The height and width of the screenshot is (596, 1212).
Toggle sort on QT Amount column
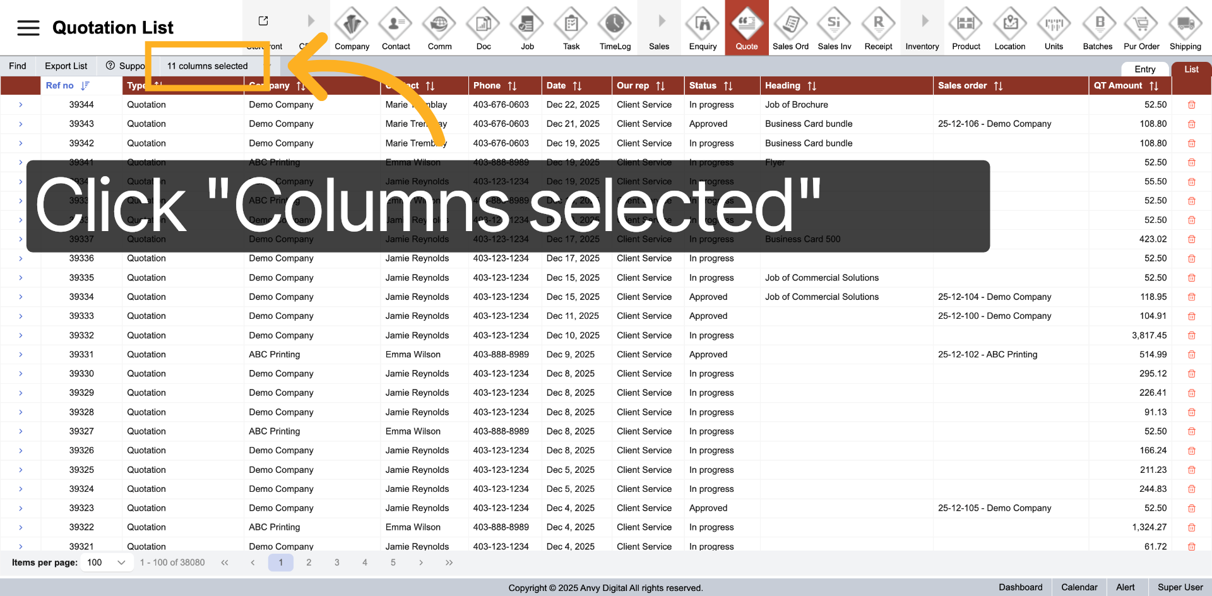click(1153, 86)
